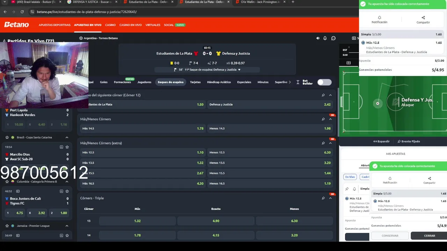Favorite the Brasil - Copa Santa Catarina league
Screen dimensions: 447x251
coord(7,137)
